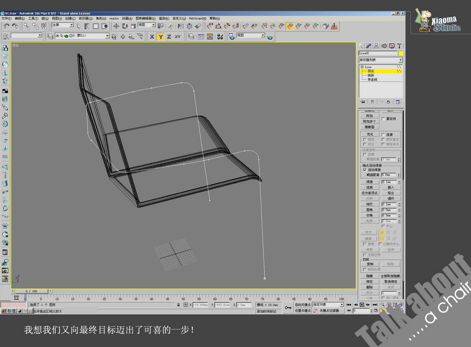The height and width of the screenshot is (347, 471).
Task: Check the 连接 option beside 优化
Action: [x=383, y=135]
